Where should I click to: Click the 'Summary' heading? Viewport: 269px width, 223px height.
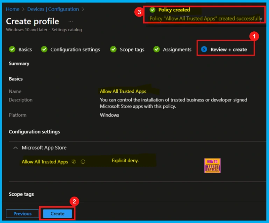19,63
